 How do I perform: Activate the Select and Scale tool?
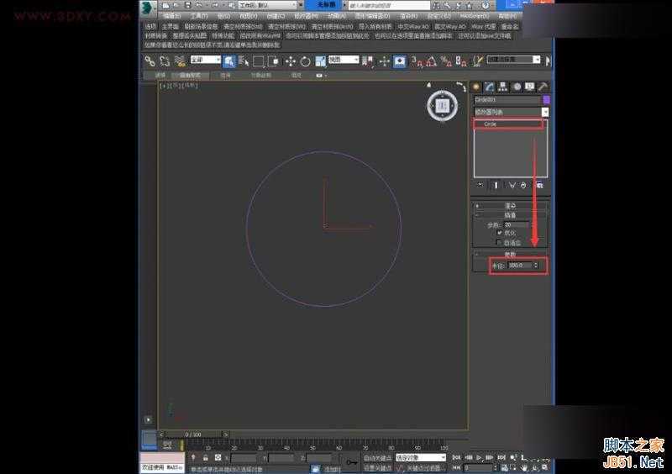click(320, 61)
